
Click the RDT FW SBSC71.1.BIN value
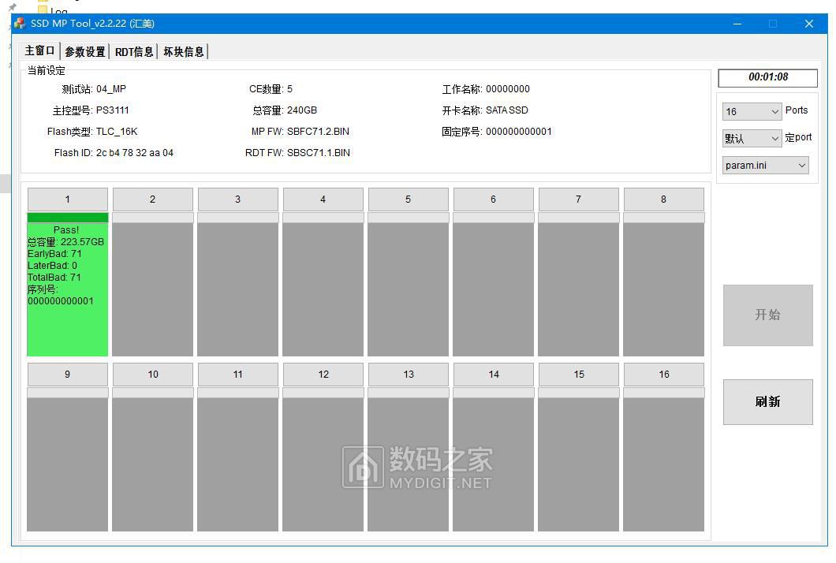319,153
